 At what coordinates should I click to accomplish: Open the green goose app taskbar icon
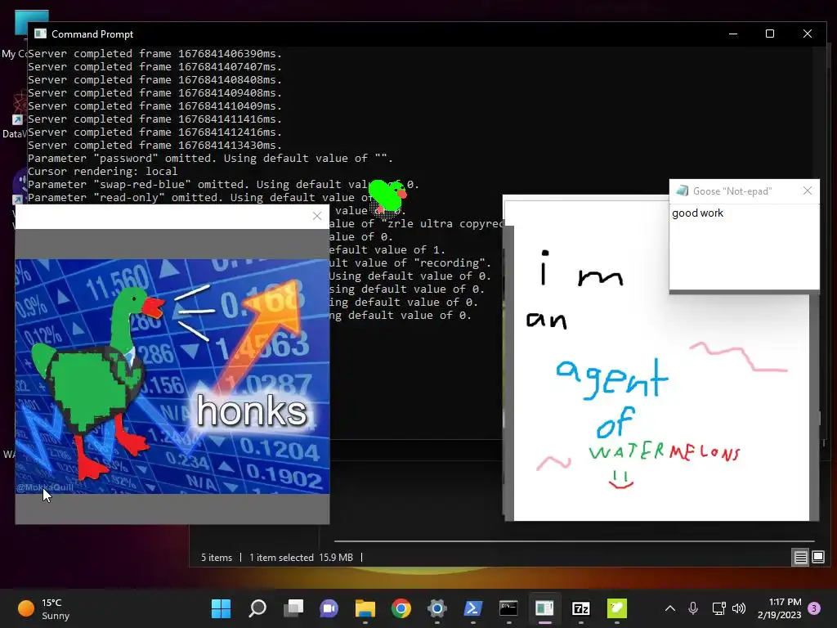(x=616, y=608)
